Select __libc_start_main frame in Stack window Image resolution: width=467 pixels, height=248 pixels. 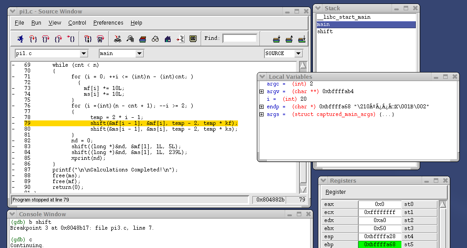[366, 17]
